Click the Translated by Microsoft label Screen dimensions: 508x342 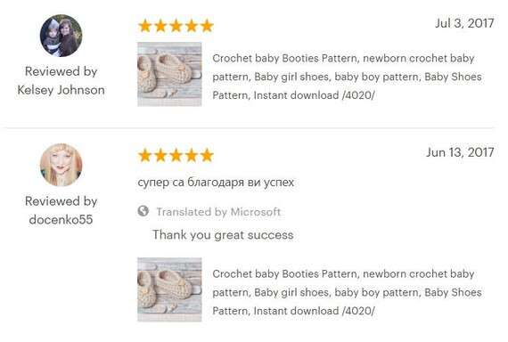pyautogui.click(x=218, y=212)
